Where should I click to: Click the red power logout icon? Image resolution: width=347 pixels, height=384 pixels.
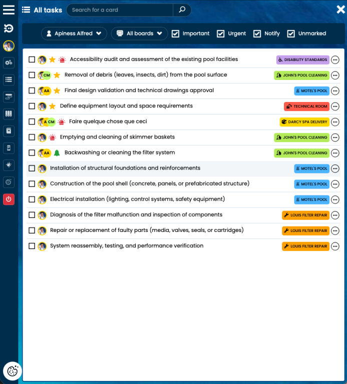tap(9, 199)
